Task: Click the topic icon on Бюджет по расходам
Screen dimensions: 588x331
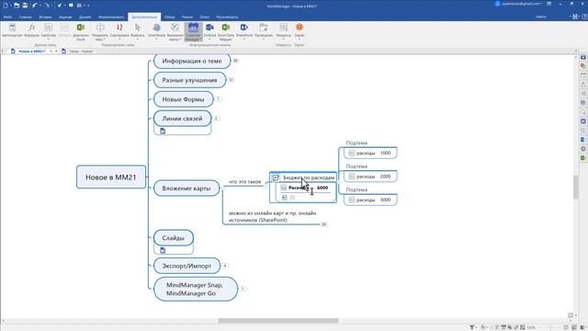Action: click(276, 177)
